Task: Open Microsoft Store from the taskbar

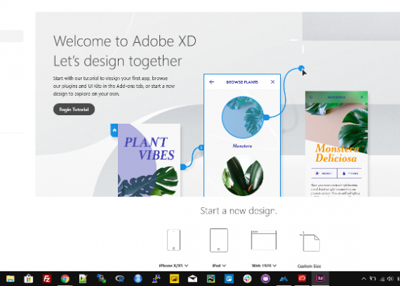Action: [29, 279]
